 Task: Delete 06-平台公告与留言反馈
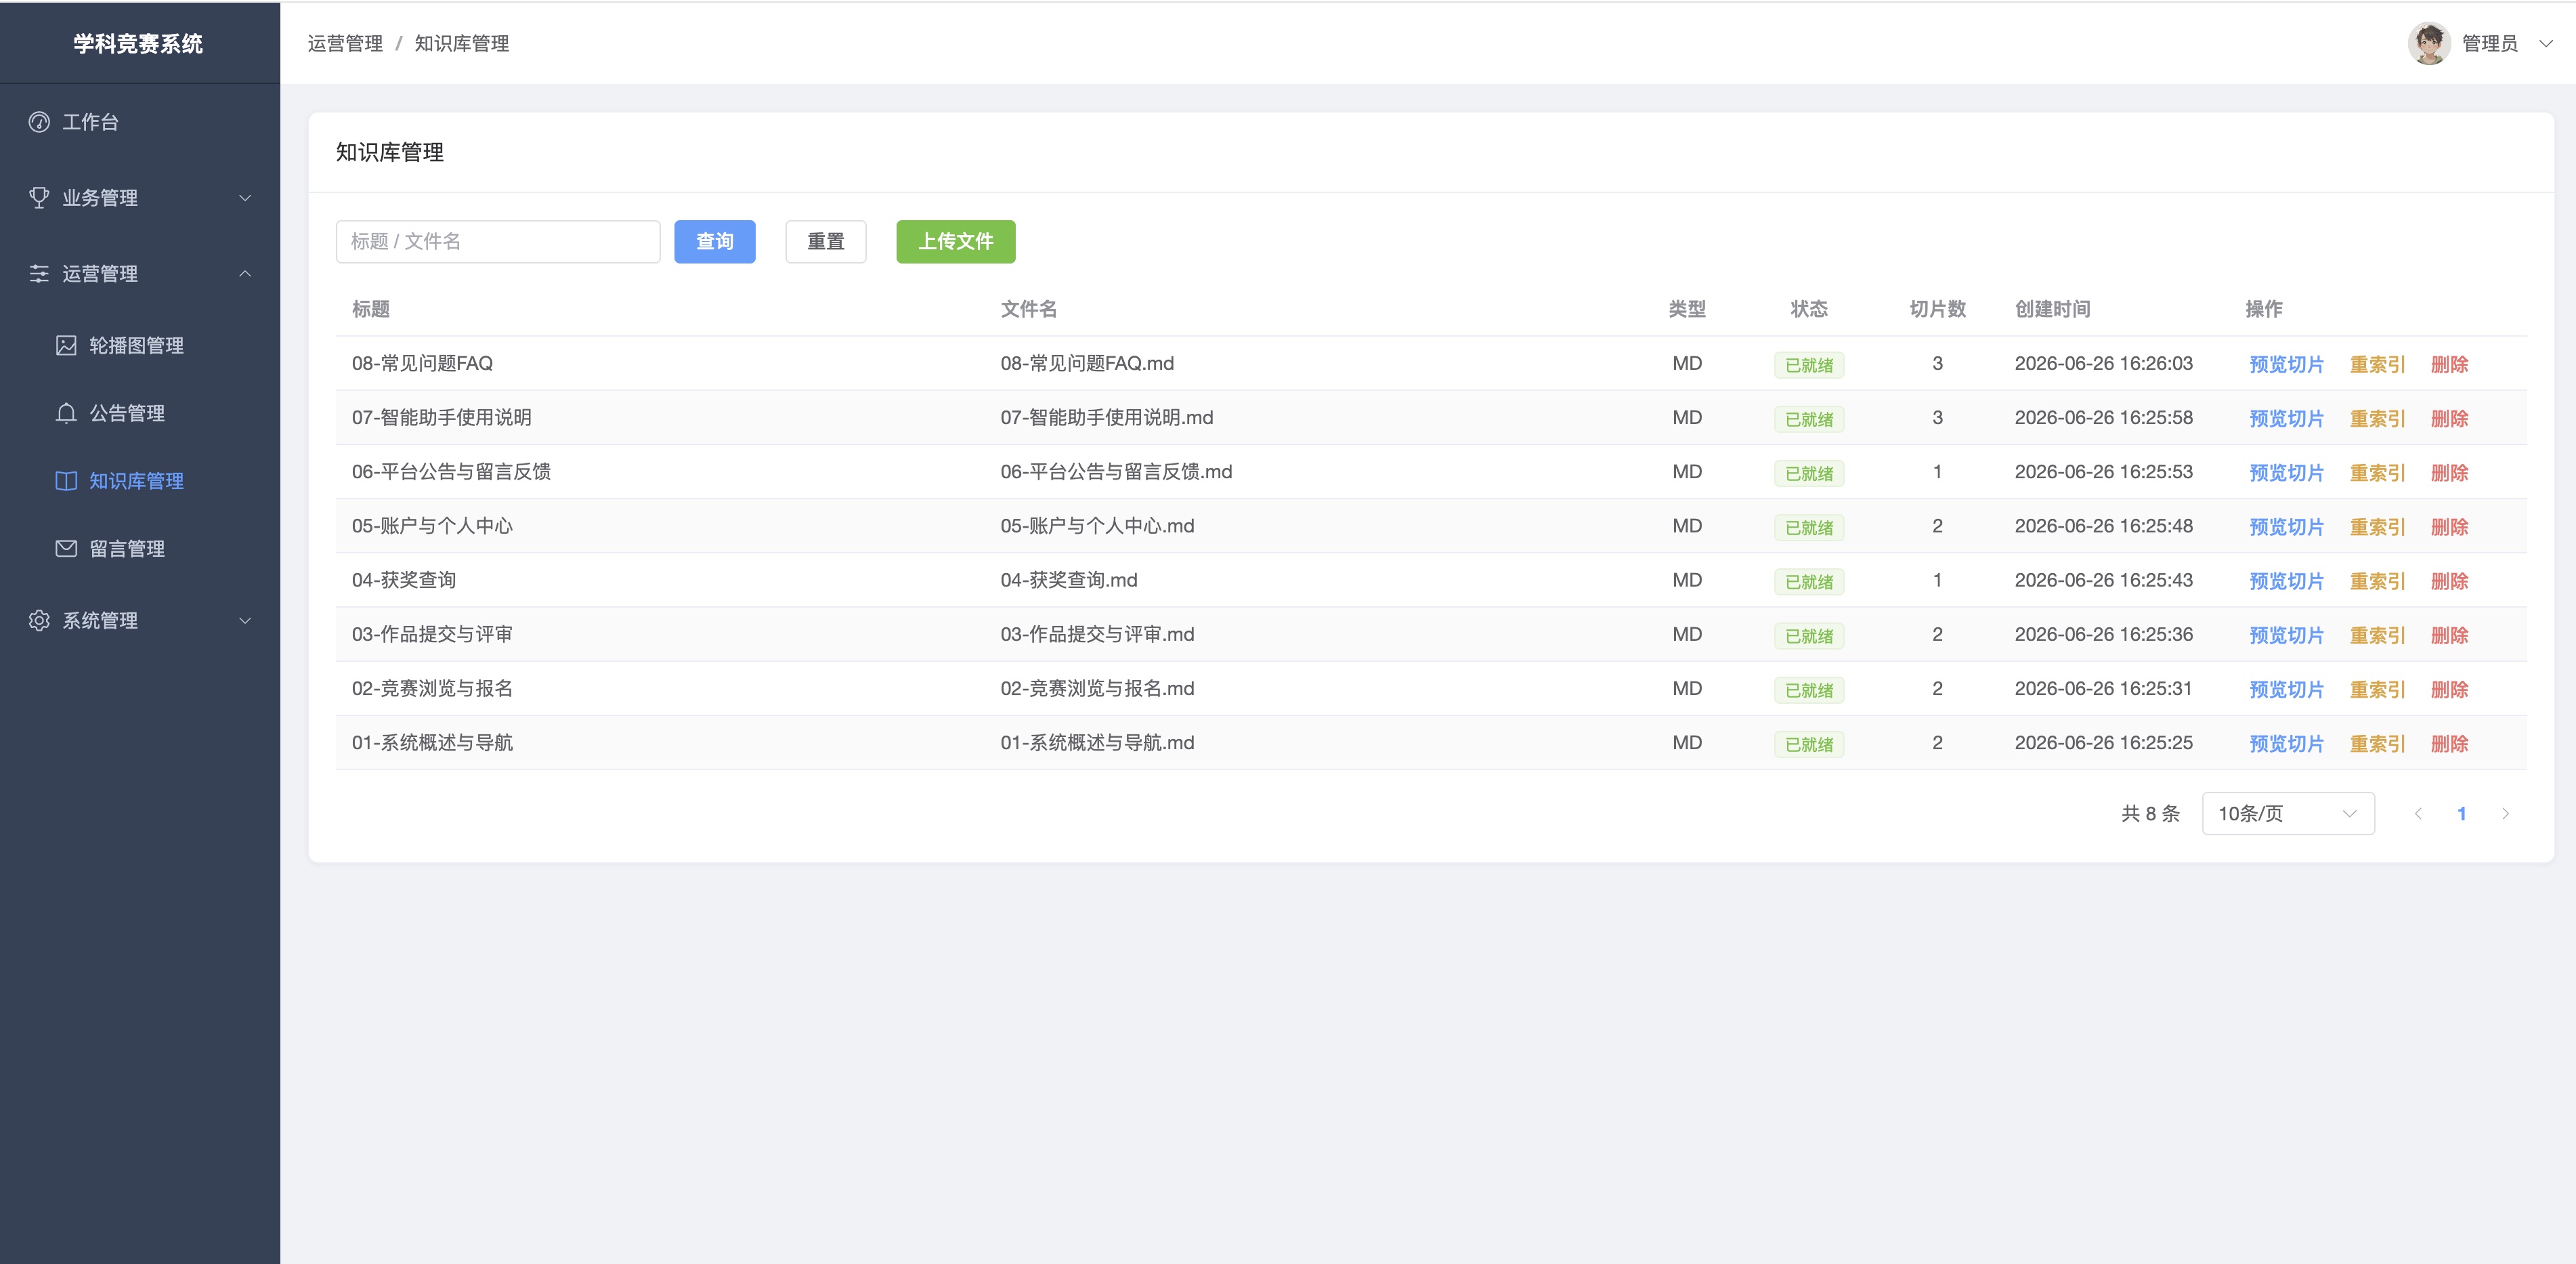pyautogui.click(x=2450, y=473)
